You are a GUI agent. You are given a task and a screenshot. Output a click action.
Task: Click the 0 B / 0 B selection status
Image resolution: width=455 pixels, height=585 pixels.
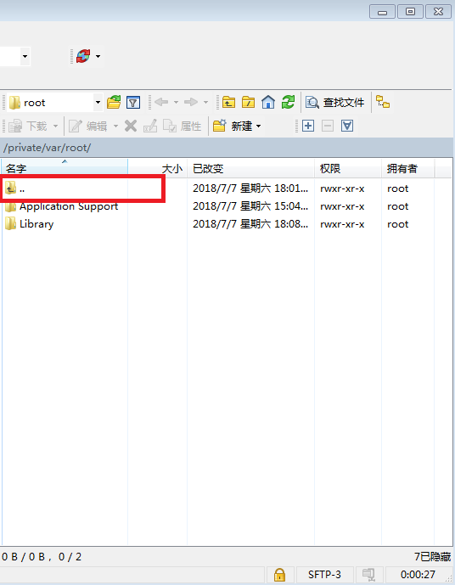(x=42, y=557)
